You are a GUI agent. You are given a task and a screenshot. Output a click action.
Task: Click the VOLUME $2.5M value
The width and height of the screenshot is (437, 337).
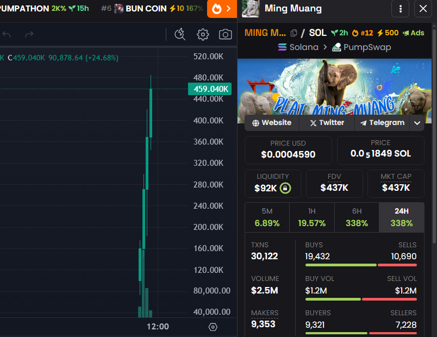click(265, 290)
